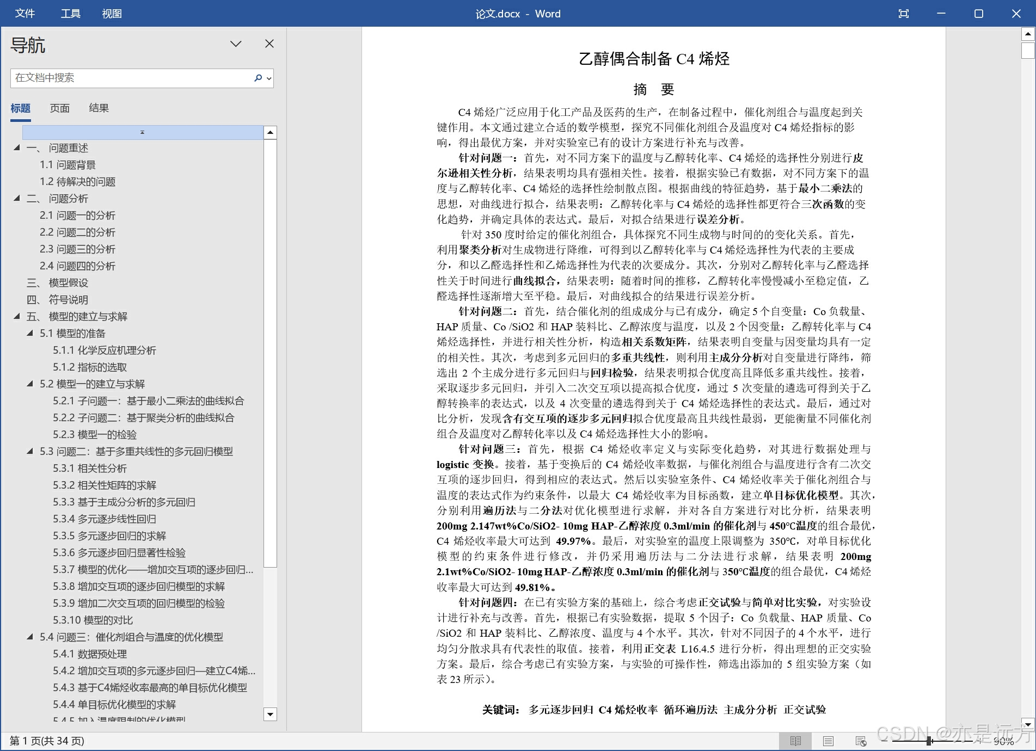The width and height of the screenshot is (1036, 751).
Task: Navigate to heading '三、模型假设'
Action: [x=57, y=283]
